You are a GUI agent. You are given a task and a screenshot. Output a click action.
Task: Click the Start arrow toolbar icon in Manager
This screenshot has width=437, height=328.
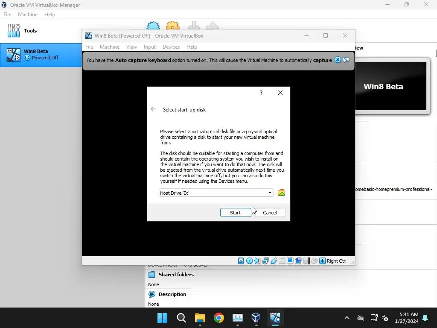[x=212, y=25]
